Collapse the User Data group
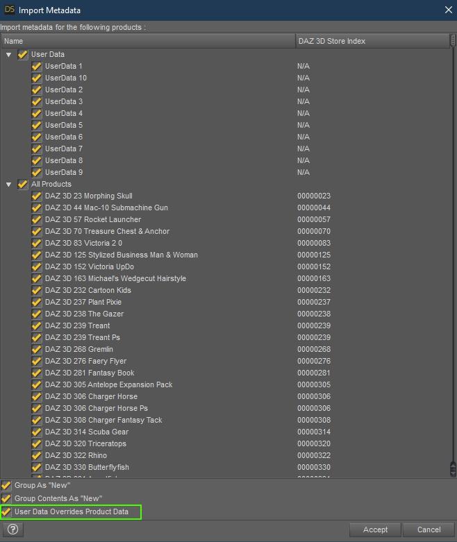 tap(8, 55)
